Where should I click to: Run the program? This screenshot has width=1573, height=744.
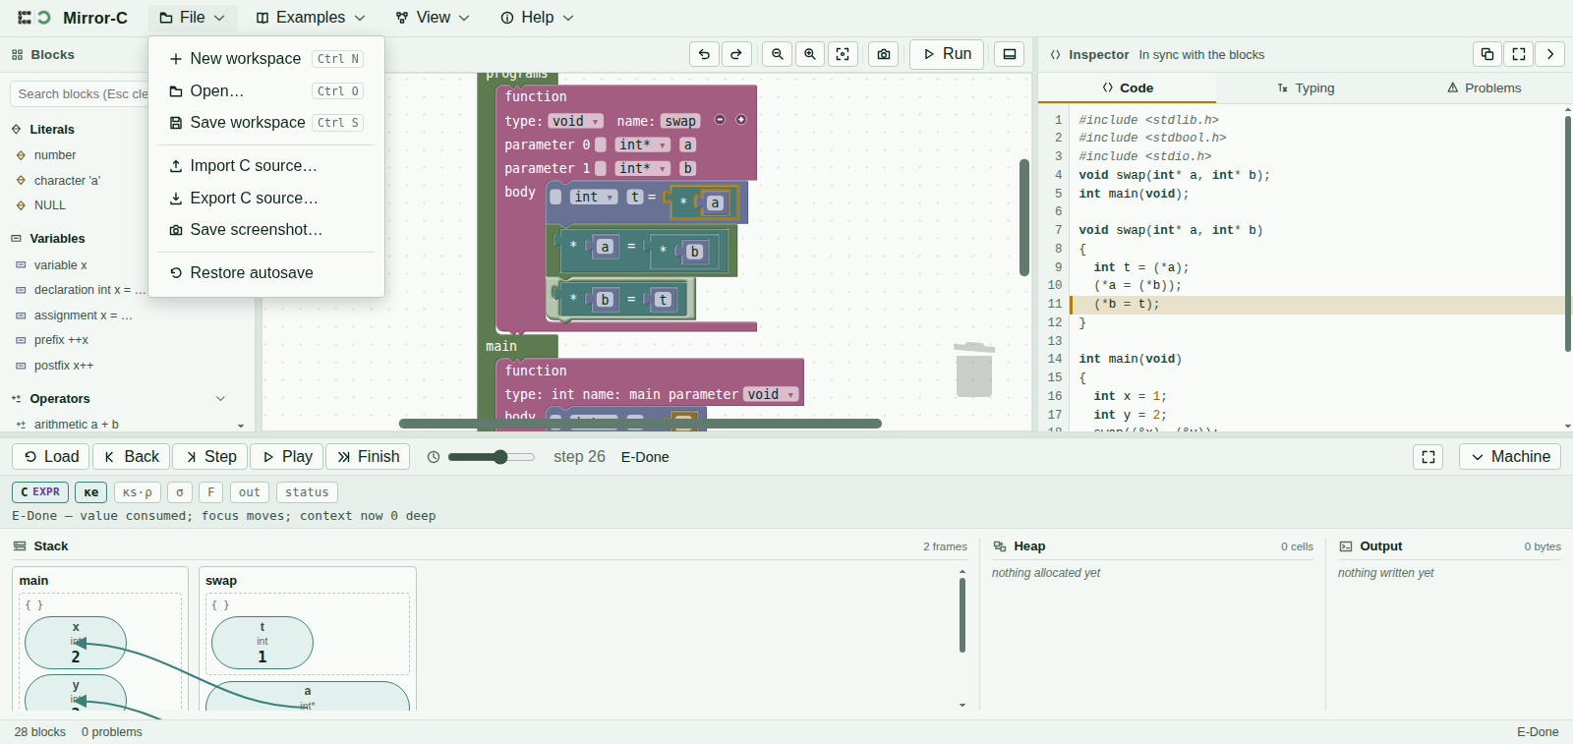947,54
